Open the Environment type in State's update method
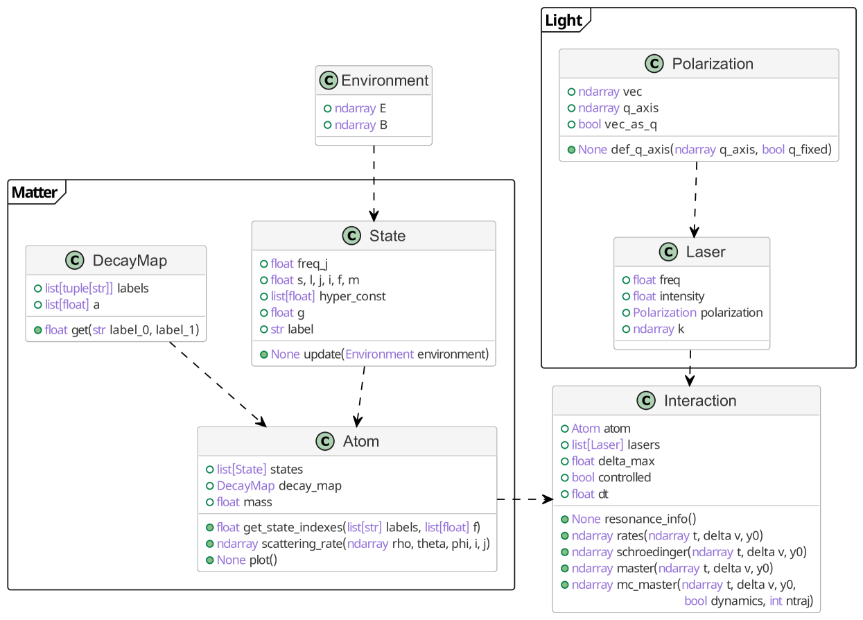Image resolution: width=863 pixels, height=620 pixels. [379, 354]
